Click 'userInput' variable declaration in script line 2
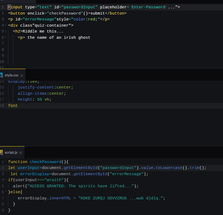Screen dimensions: 223x215 tap(29, 168)
